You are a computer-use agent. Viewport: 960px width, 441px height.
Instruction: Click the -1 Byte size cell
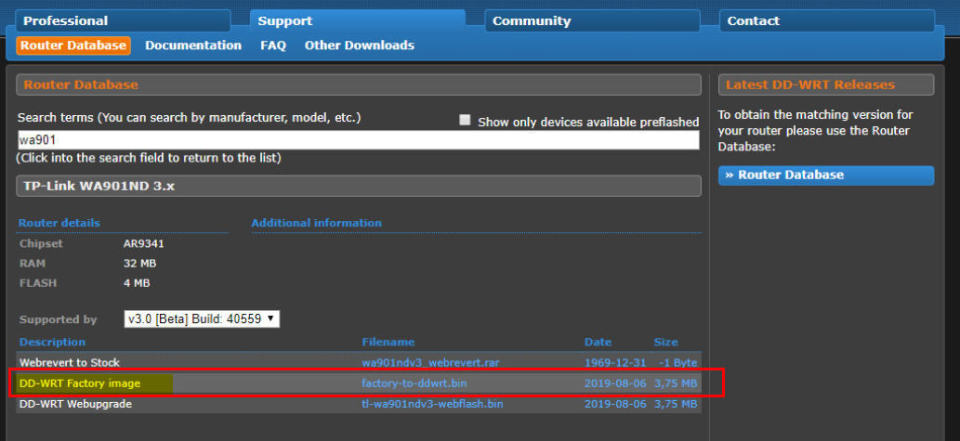tap(677, 363)
